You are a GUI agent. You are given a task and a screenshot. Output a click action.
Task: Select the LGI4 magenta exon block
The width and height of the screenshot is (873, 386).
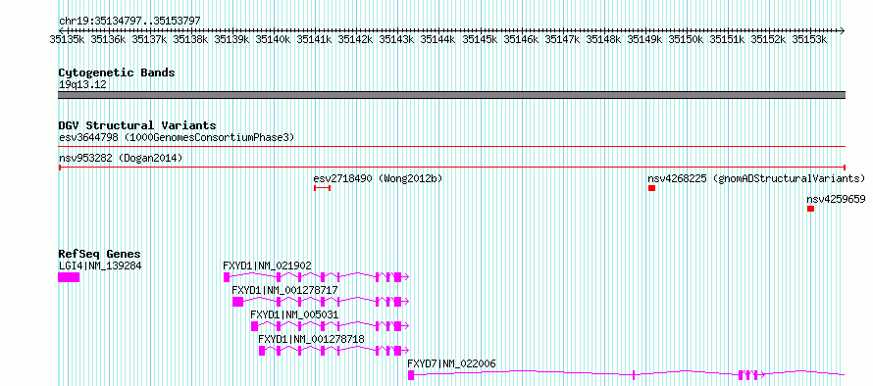pyautogui.click(x=69, y=277)
